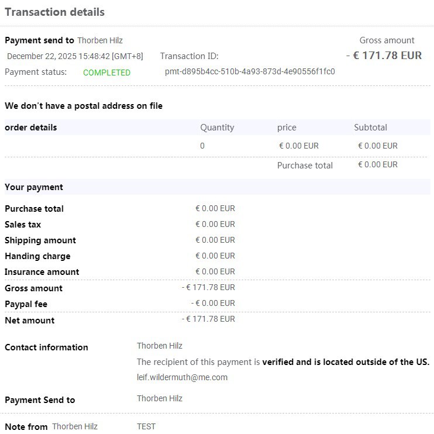Click the Contact information label
434x434 pixels.
(46, 347)
